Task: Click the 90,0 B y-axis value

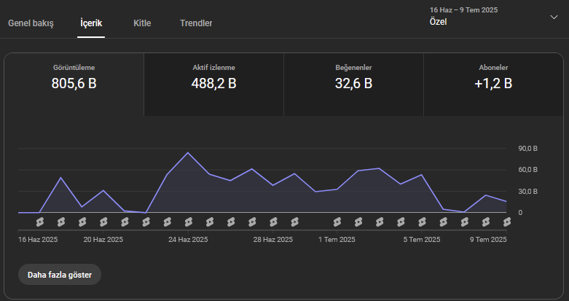Action: click(x=527, y=149)
